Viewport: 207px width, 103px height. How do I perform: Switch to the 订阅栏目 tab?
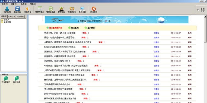click(x=11, y=17)
